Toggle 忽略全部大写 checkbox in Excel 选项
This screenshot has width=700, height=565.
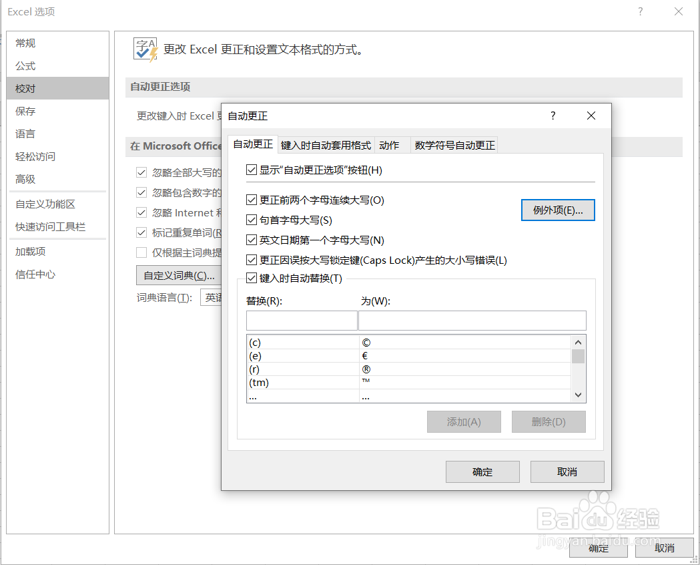tap(141, 172)
